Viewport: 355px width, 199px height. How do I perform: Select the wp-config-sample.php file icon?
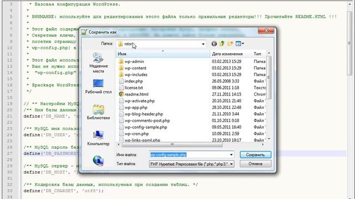[x=121, y=127]
